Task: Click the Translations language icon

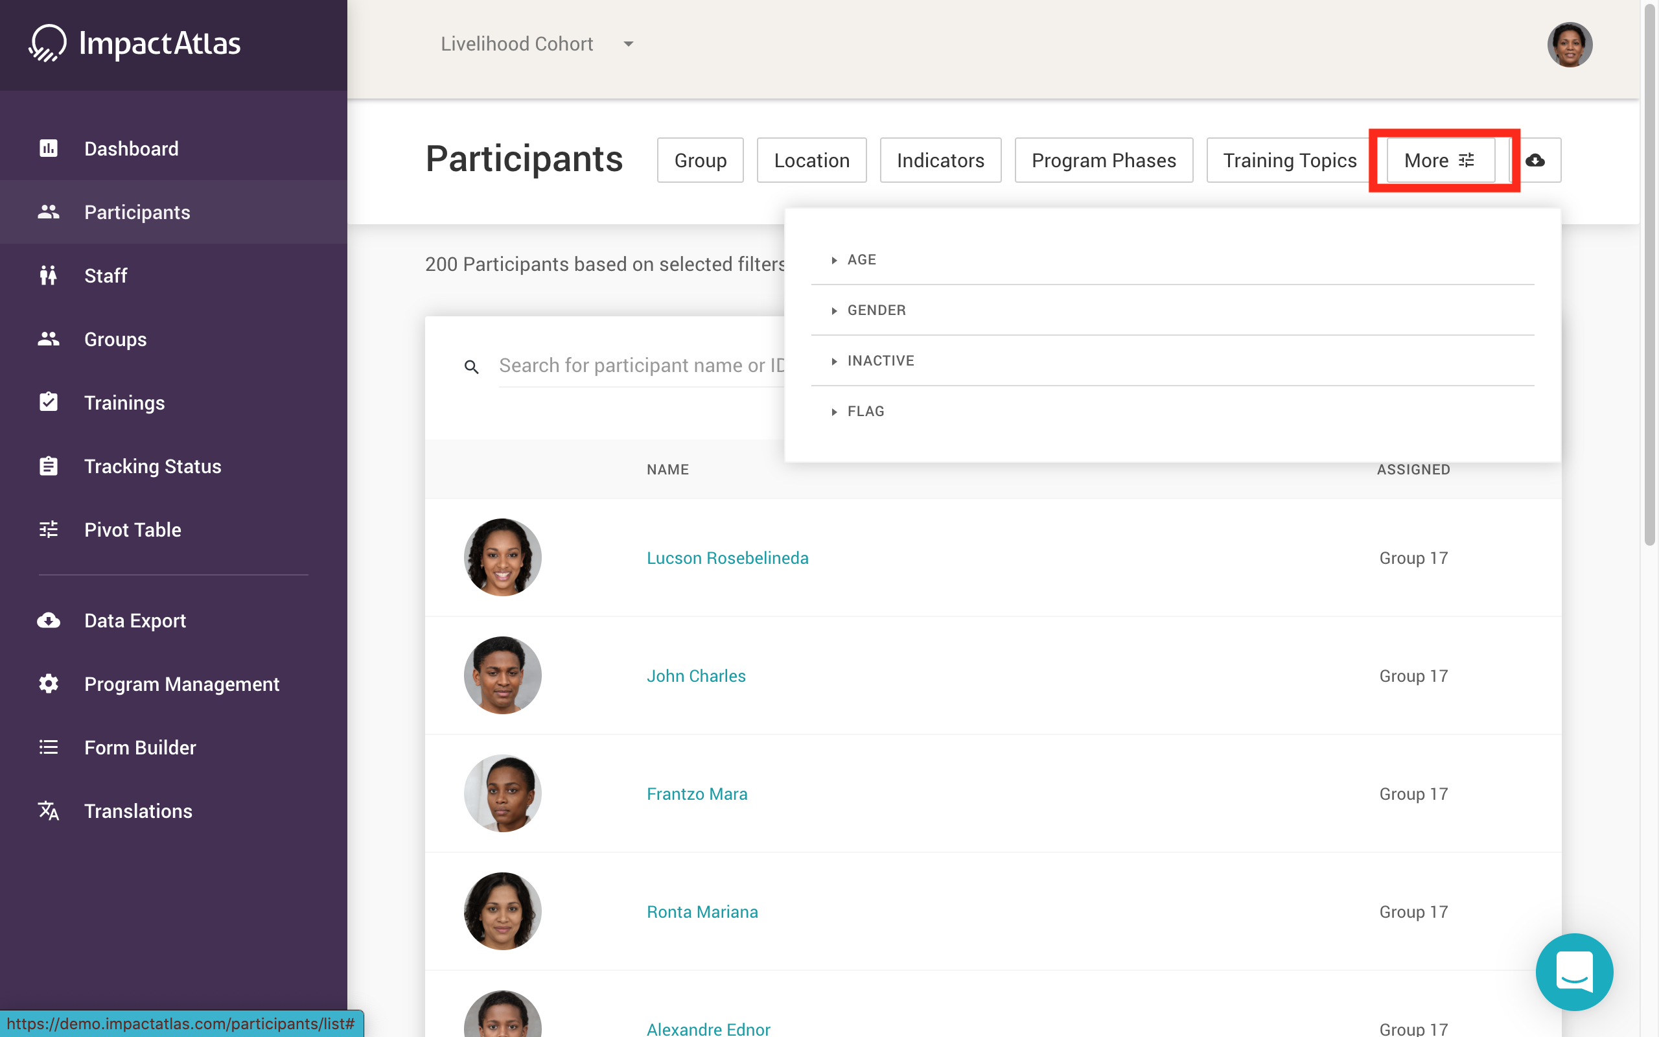Action: [x=48, y=811]
